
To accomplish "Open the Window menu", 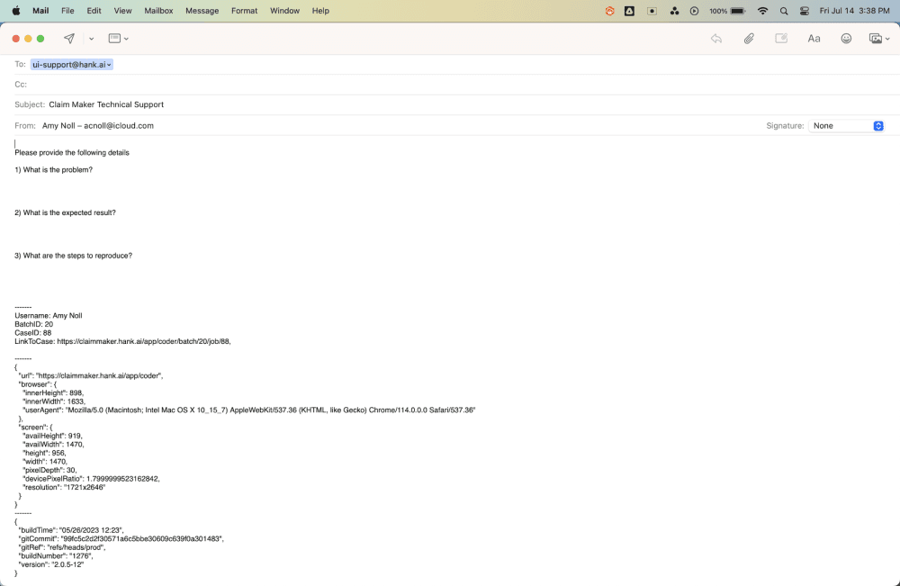I will 284,10.
